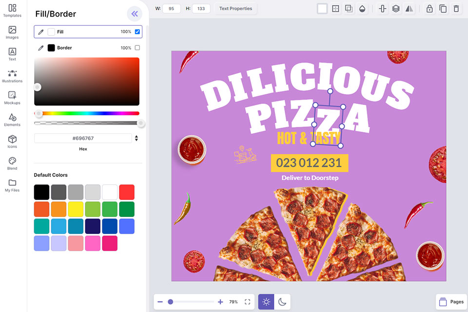468x312 pixels.
Task: Open the Text sidebar tool
Action: [x=12, y=54]
